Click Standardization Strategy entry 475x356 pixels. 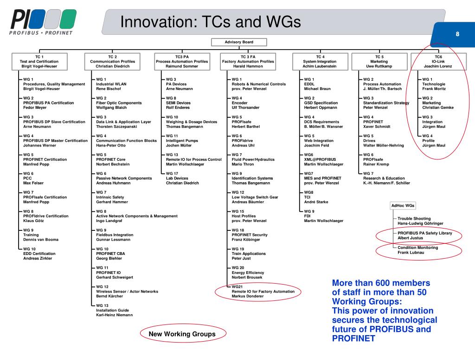click(386, 103)
